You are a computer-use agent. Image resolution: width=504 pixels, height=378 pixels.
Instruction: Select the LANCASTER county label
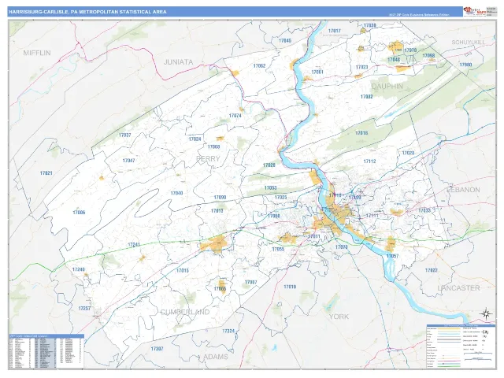click(x=458, y=287)
